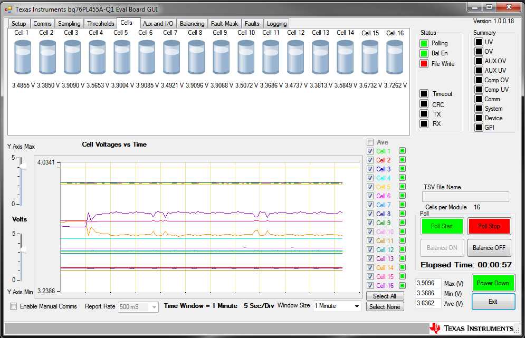This screenshot has height=338, width=525.
Task: Click the Max (V) value field
Action: [x=428, y=283]
